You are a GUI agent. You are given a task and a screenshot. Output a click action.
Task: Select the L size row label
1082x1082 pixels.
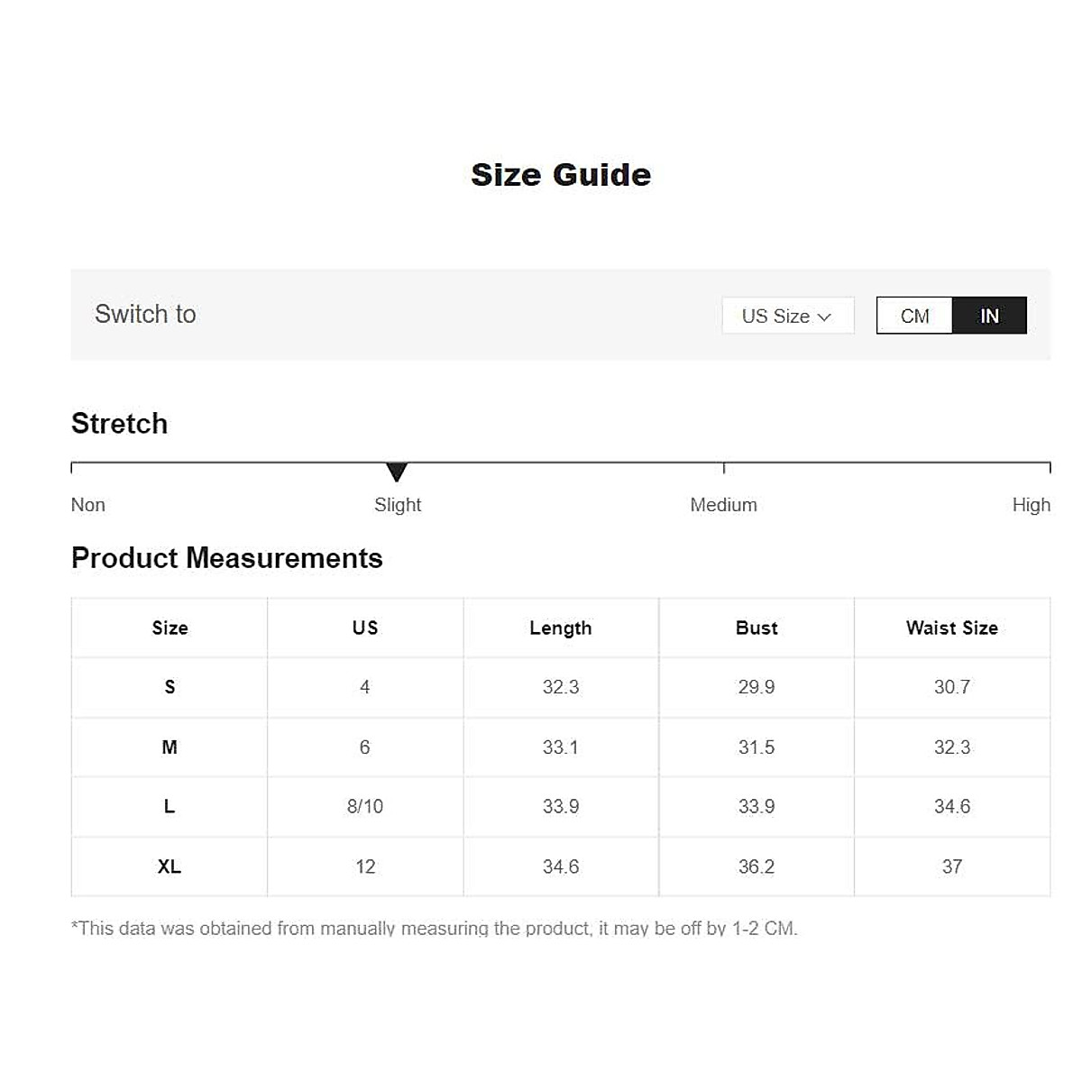(x=170, y=806)
